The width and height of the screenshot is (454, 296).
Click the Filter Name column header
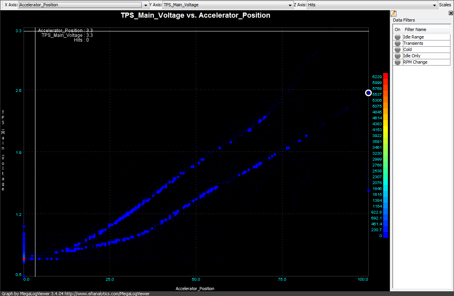click(415, 29)
